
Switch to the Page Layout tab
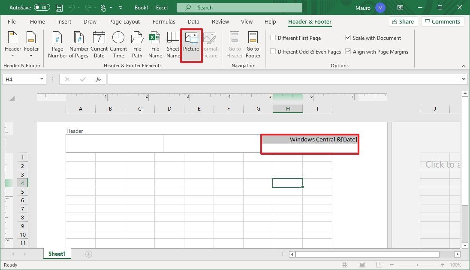coord(124,21)
